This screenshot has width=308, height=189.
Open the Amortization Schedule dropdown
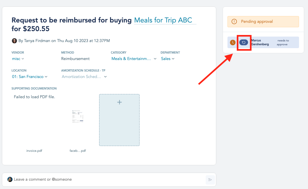point(84,77)
